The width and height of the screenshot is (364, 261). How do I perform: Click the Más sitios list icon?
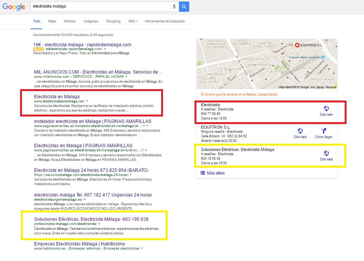tap(202, 173)
